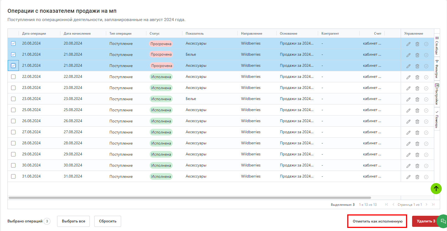
Task: Delete the 22.08.2024 operation via trash icon
Action: tap(417, 77)
